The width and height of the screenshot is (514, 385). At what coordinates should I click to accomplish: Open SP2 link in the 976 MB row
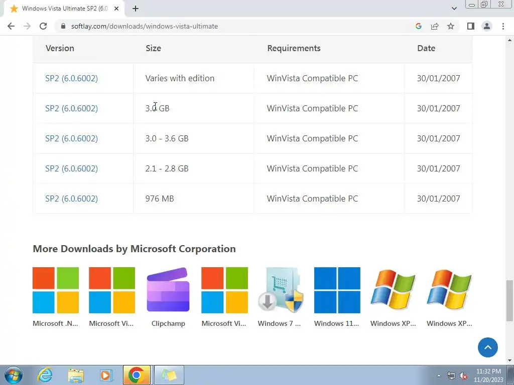(71, 199)
